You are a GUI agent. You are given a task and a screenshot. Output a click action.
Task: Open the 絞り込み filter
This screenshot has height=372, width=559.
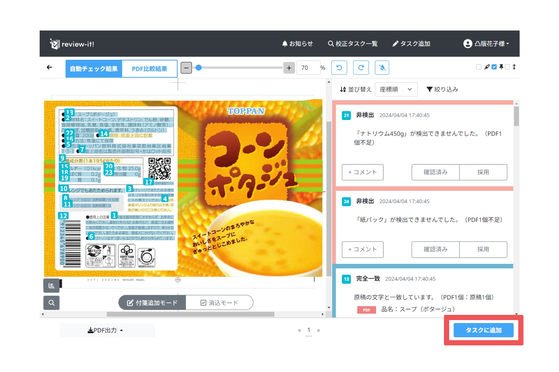click(x=442, y=89)
